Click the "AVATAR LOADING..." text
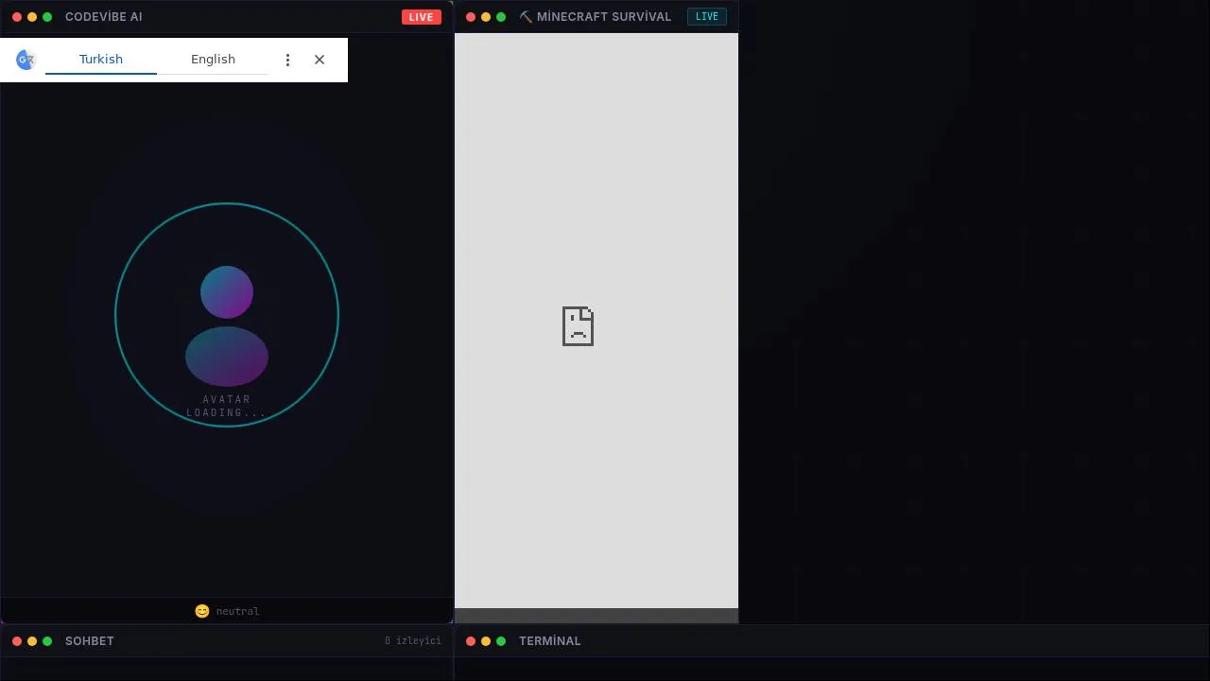The image size is (1210, 681). pyautogui.click(x=227, y=406)
